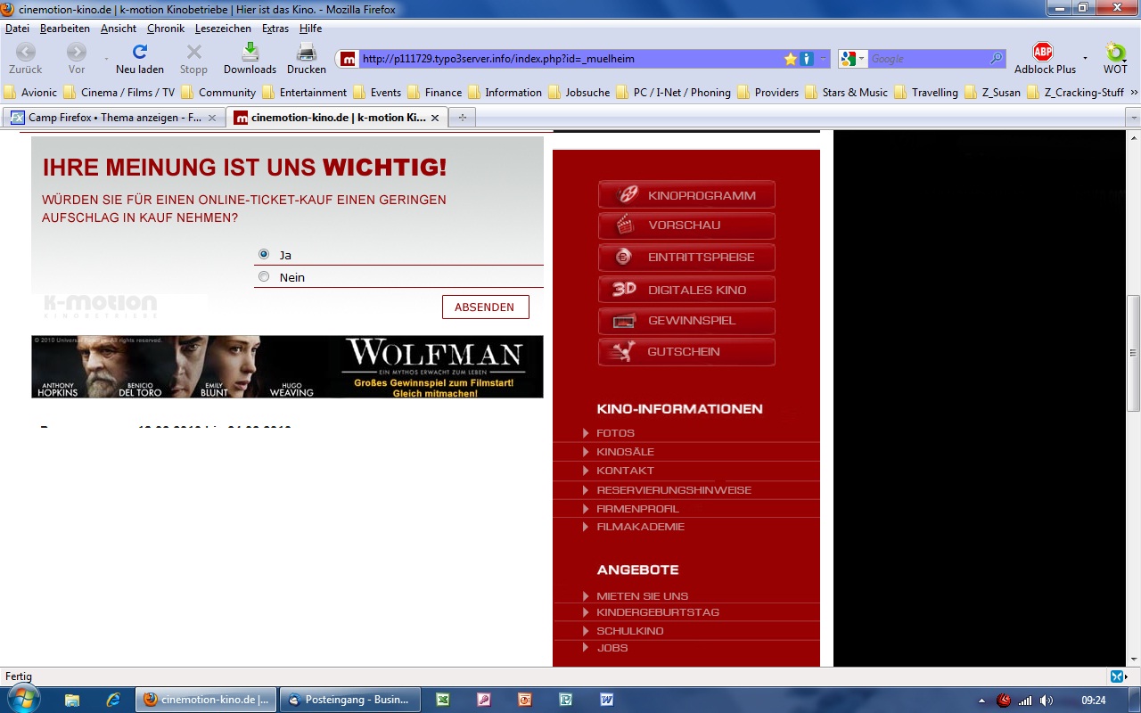Follow the SCHULKINO link
The image size is (1141, 713).
(x=630, y=631)
